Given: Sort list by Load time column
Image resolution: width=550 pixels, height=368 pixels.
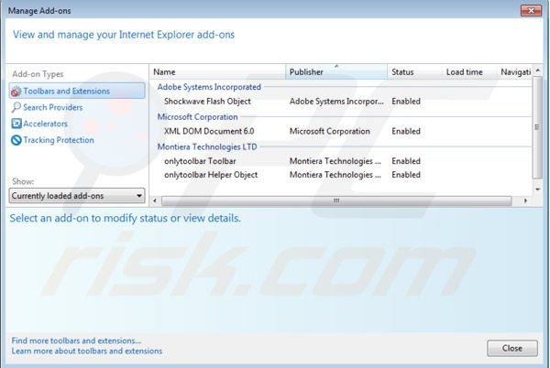Looking at the screenshot, I should pyautogui.click(x=469, y=71).
